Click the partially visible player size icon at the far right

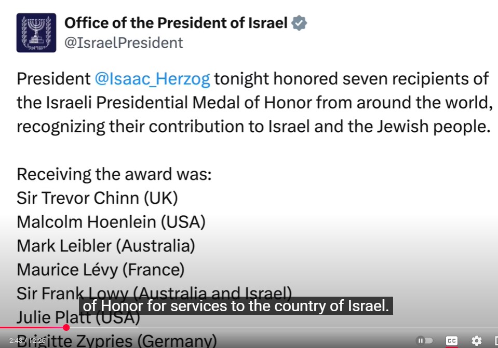point(495,341)
